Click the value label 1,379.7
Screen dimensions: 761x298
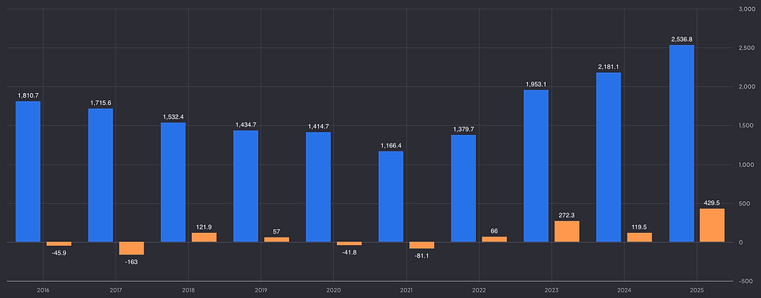464,129
